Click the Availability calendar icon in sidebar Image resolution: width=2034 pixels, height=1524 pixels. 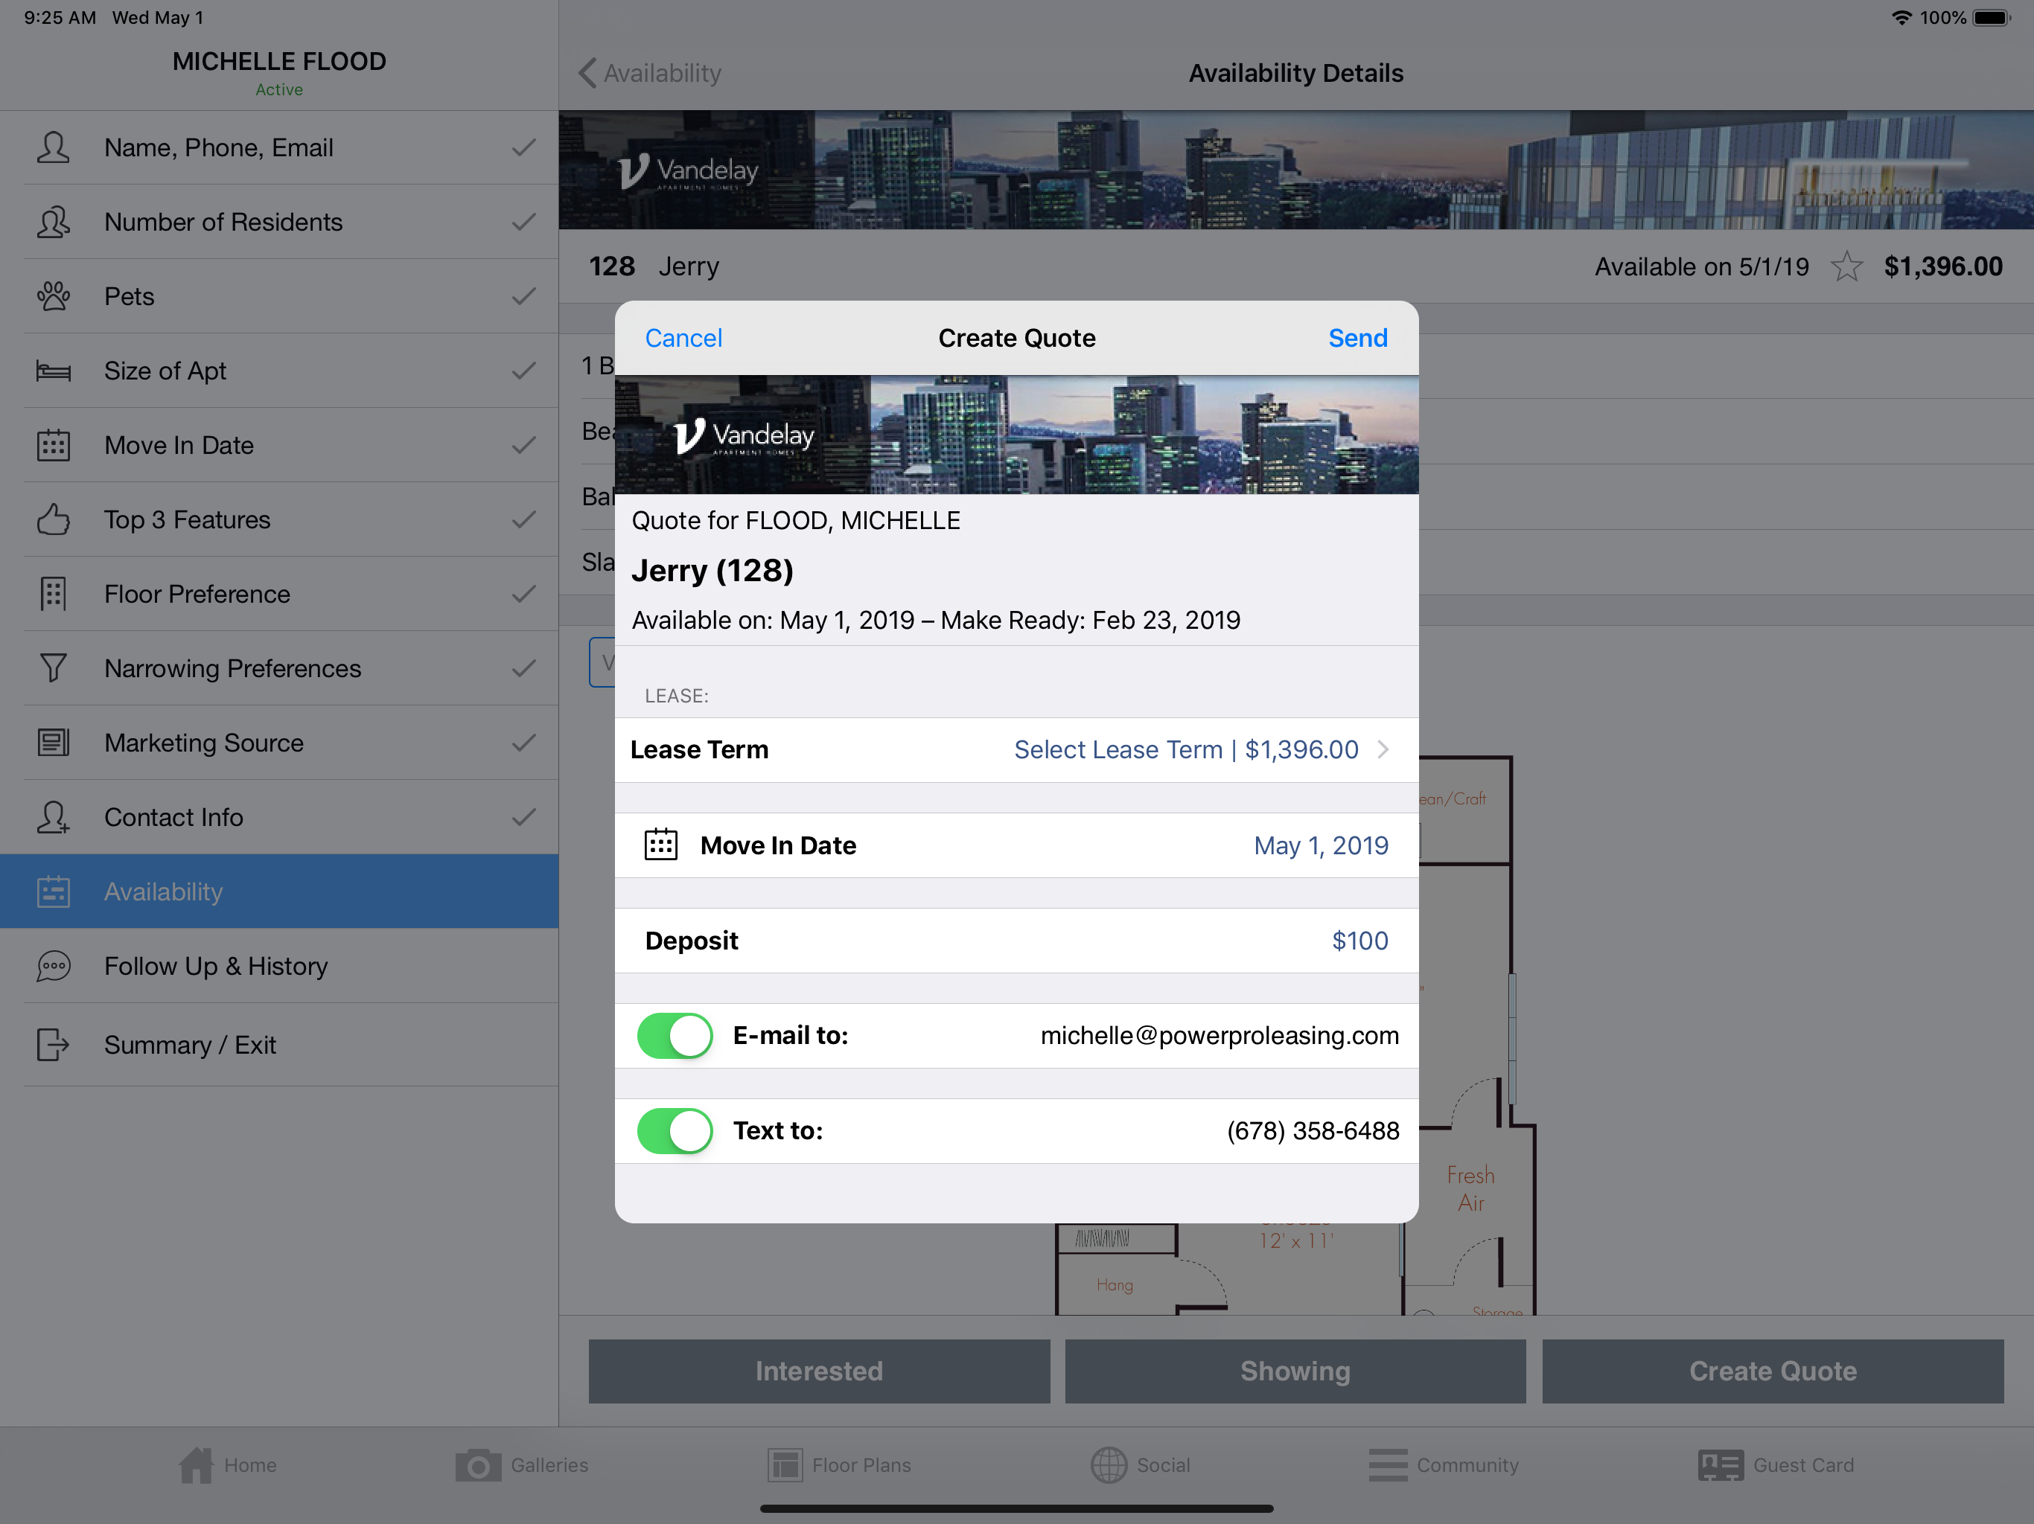[54, 891]
